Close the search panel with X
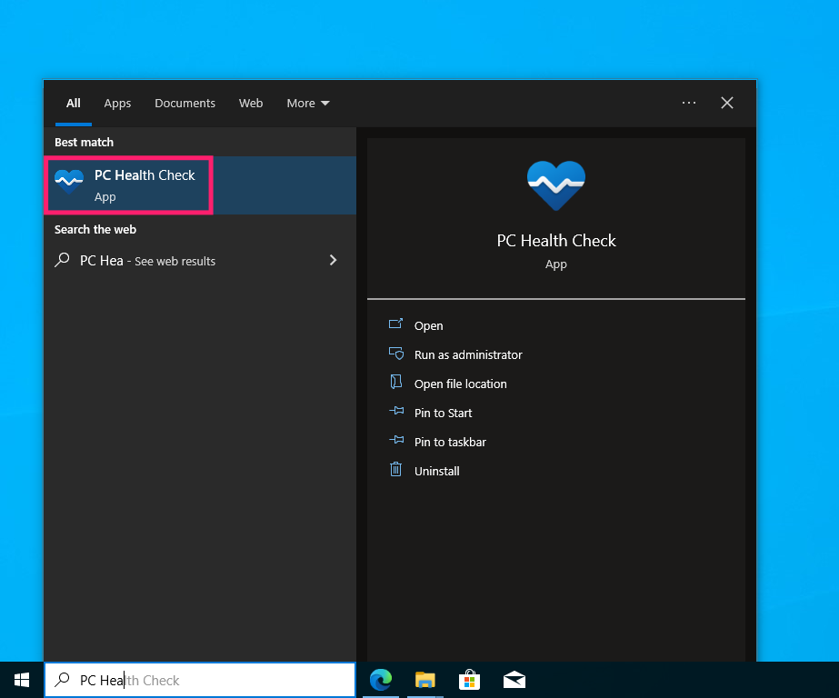 coord(726,103)
